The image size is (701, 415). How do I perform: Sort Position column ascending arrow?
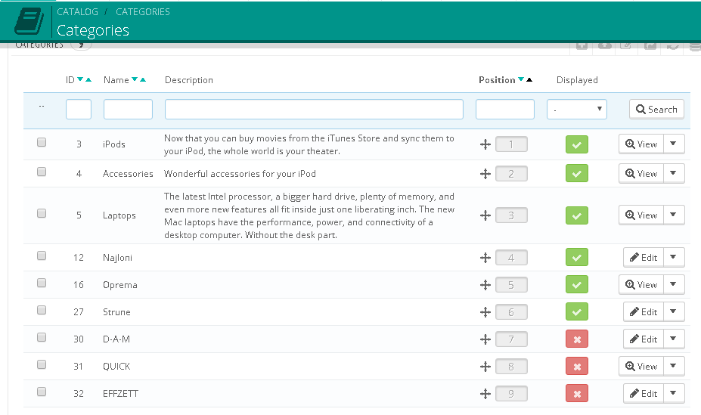click(x=529, y=79)
